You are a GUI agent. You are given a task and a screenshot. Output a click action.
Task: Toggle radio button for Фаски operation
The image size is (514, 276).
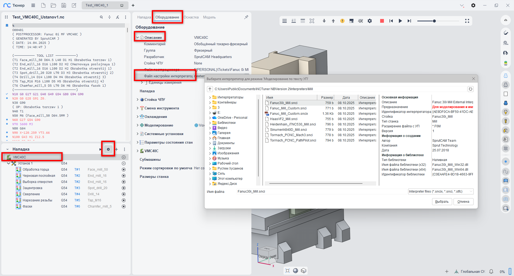tap(124, 206)
